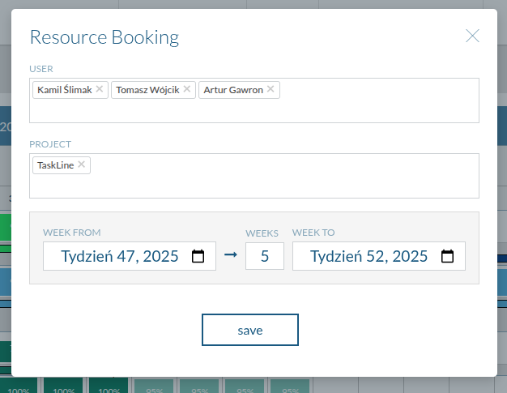Click the Tomasz Wójcik name tag
507x393 pixels.
(x=147, y=90)
